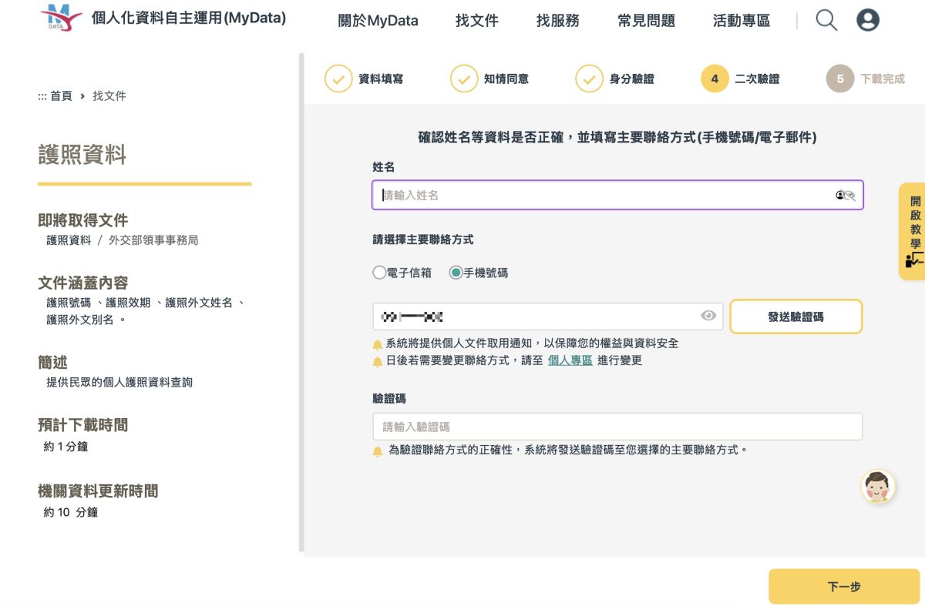Select the 手機號碼 radio option
Viewport: 925px width, 606px height.
456,273
